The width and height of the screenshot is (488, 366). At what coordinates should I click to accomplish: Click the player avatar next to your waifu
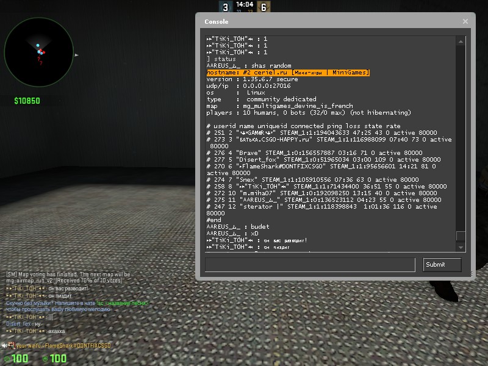[x=12, y=346]
